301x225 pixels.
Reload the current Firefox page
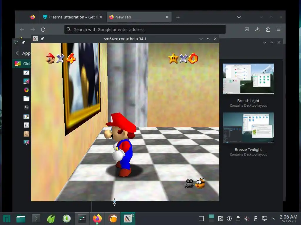(x=43, y=30)
